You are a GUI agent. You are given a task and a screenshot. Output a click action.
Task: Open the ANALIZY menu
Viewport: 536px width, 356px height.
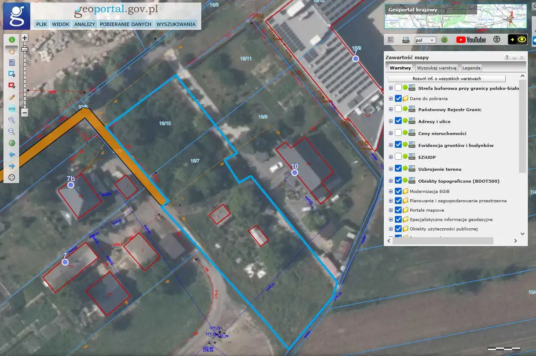click(84, 24)
